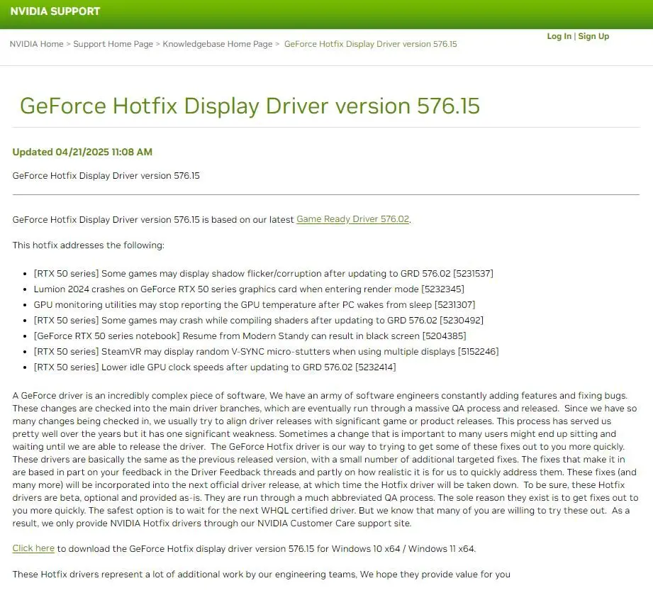The width and height of the screenshot is (653, 593).
Task: Click the Modern Standy black screen [5204385] bullet
Action: tap(250, 336)
